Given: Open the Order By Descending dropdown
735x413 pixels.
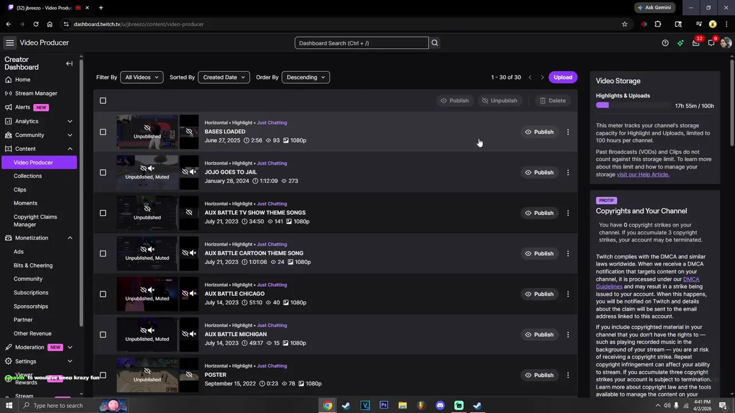Looking at the screenshot, I should pos(305,77).
